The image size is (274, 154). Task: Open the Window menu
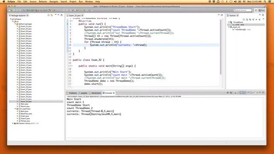(x=89, y=1)
